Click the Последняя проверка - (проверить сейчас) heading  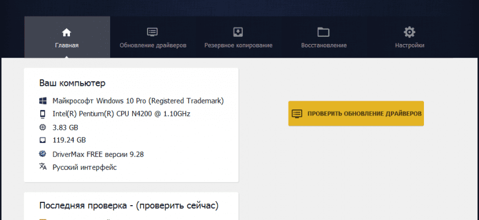pos(129,205)
